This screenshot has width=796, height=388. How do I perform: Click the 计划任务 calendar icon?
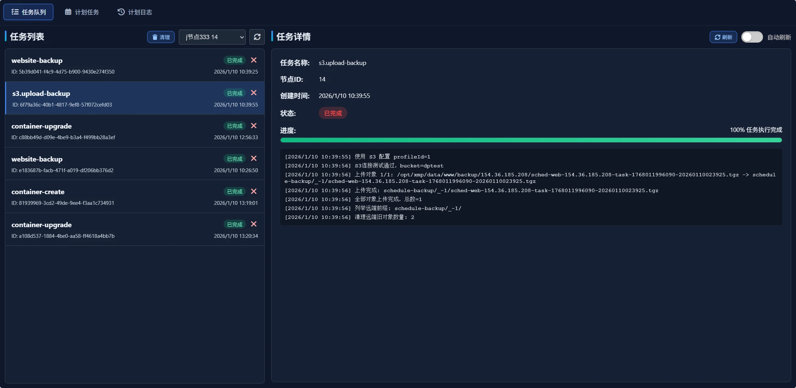[68, 12]
